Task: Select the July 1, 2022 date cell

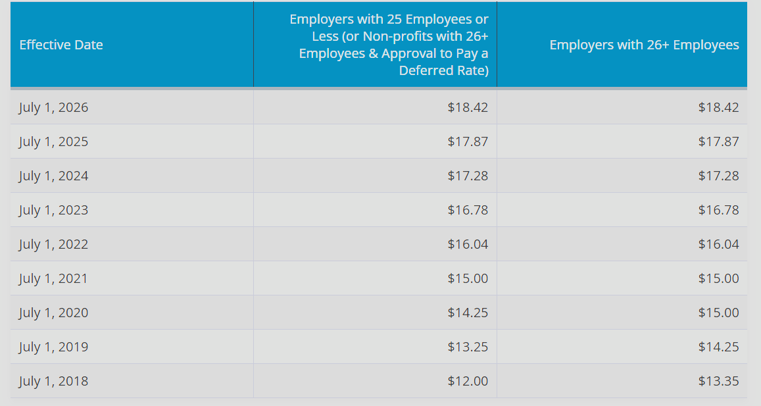Action: [x=132, y=244]
